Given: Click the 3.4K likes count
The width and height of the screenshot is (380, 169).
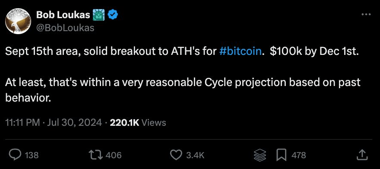Looking at the screenshot, I should pos(195,155).
